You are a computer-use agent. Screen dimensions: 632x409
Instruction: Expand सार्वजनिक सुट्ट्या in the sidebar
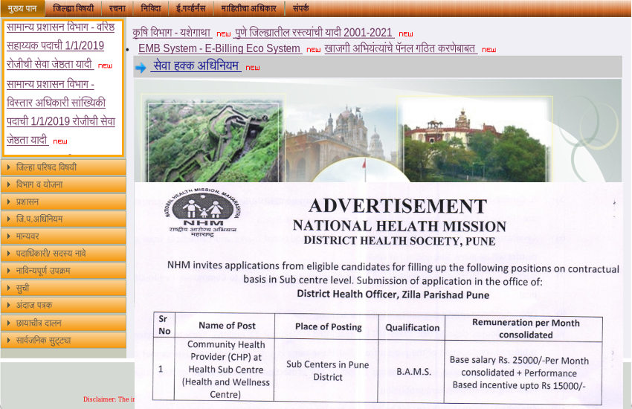pos(63,341)
